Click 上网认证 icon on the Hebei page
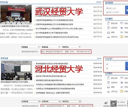The image size is (128, 107). coord(109,91)
